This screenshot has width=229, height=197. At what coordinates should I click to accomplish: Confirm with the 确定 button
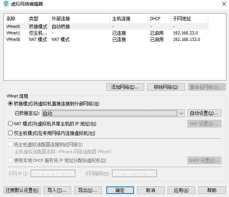pos(120,190)
